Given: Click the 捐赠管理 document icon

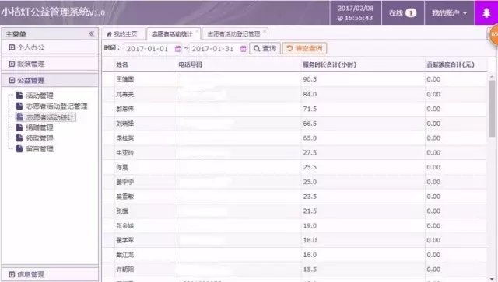Looking at the screenshot, I should (x=19, y=127).
